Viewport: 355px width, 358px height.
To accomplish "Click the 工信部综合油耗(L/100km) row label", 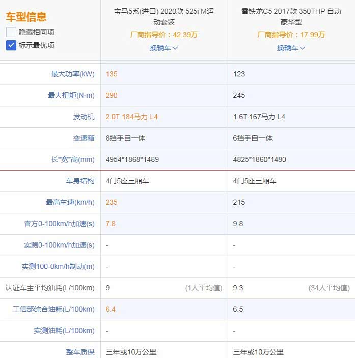I will (53, 309).
